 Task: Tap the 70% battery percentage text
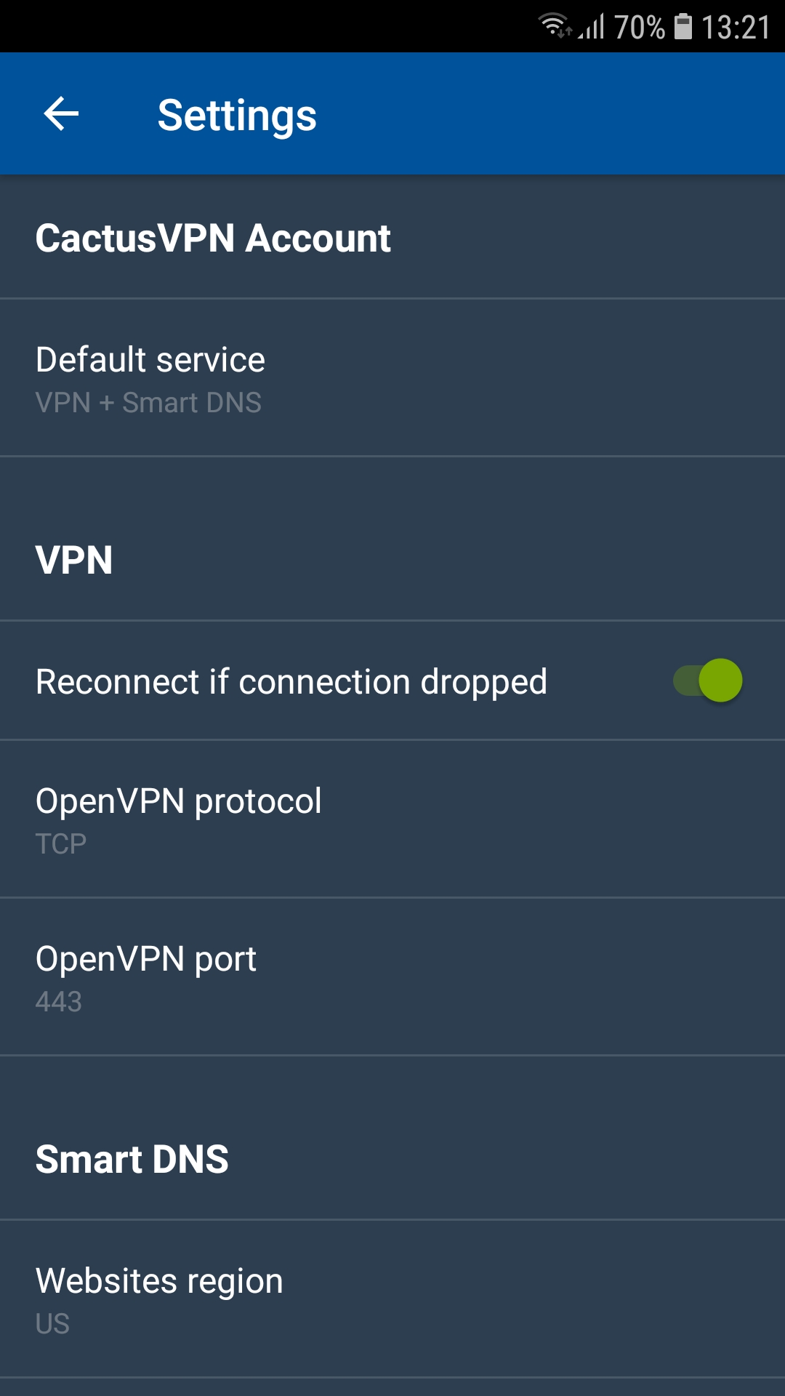[x=639, y=28]
